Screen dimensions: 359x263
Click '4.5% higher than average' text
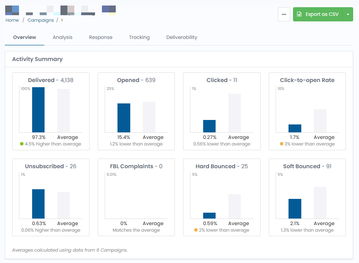[53, 144]
